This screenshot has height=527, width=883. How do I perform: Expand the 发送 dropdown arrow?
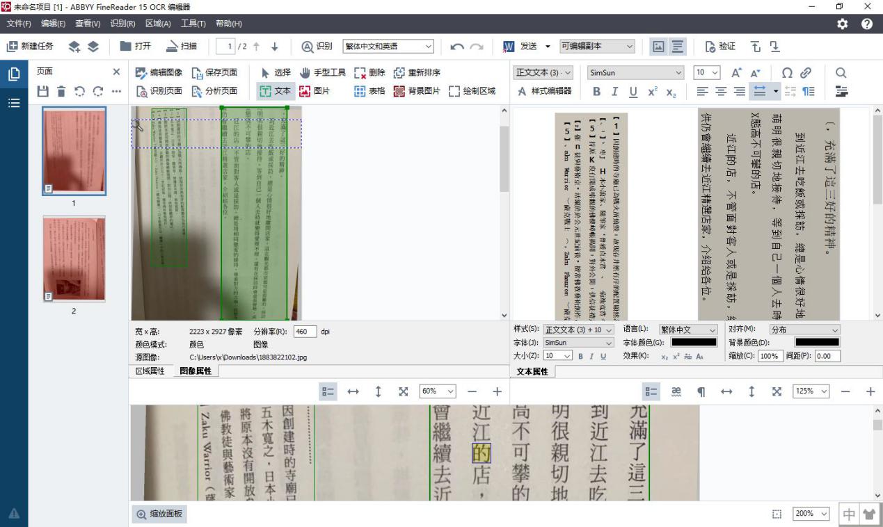(548, 47)
